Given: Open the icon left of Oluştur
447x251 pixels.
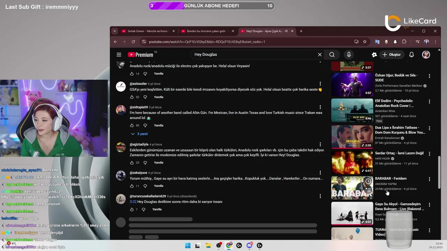Looking at the screenshot, I should tap(374, 55).
